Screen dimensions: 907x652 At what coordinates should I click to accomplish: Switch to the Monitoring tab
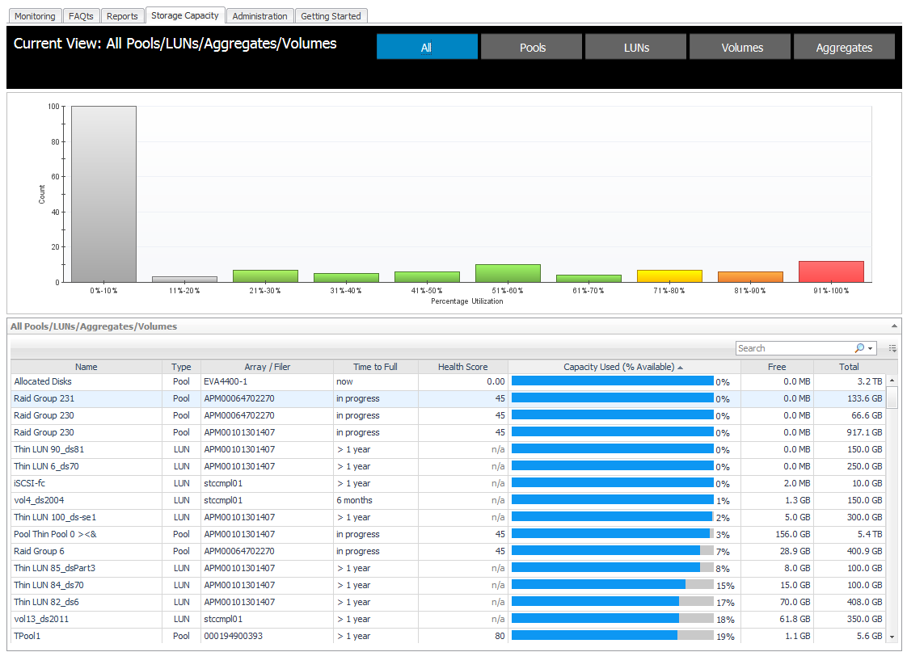point(35,16)
